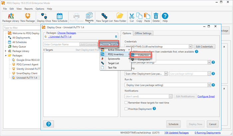Toggle Remember these targets for next time
The height and width of the screenshot is (136, 233).
pos(126,103)
